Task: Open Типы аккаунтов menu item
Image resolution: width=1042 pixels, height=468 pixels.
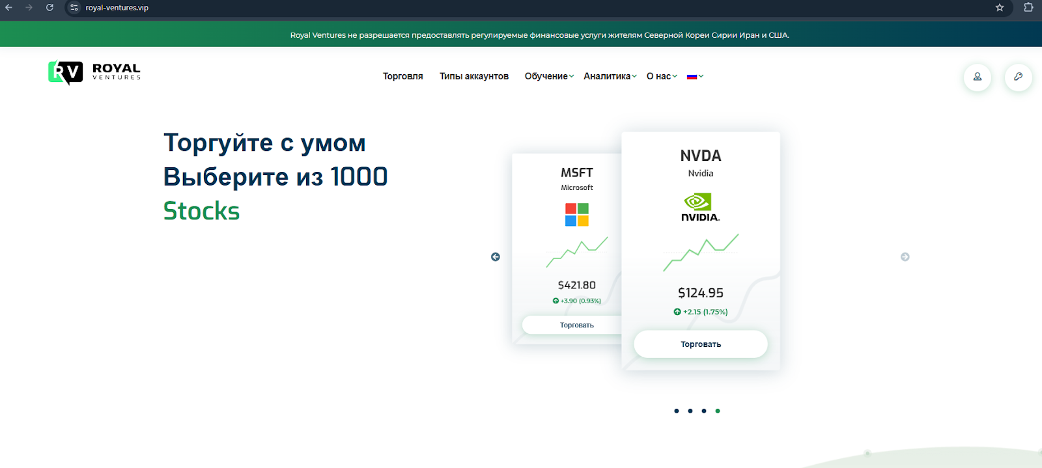Action: 474,76
